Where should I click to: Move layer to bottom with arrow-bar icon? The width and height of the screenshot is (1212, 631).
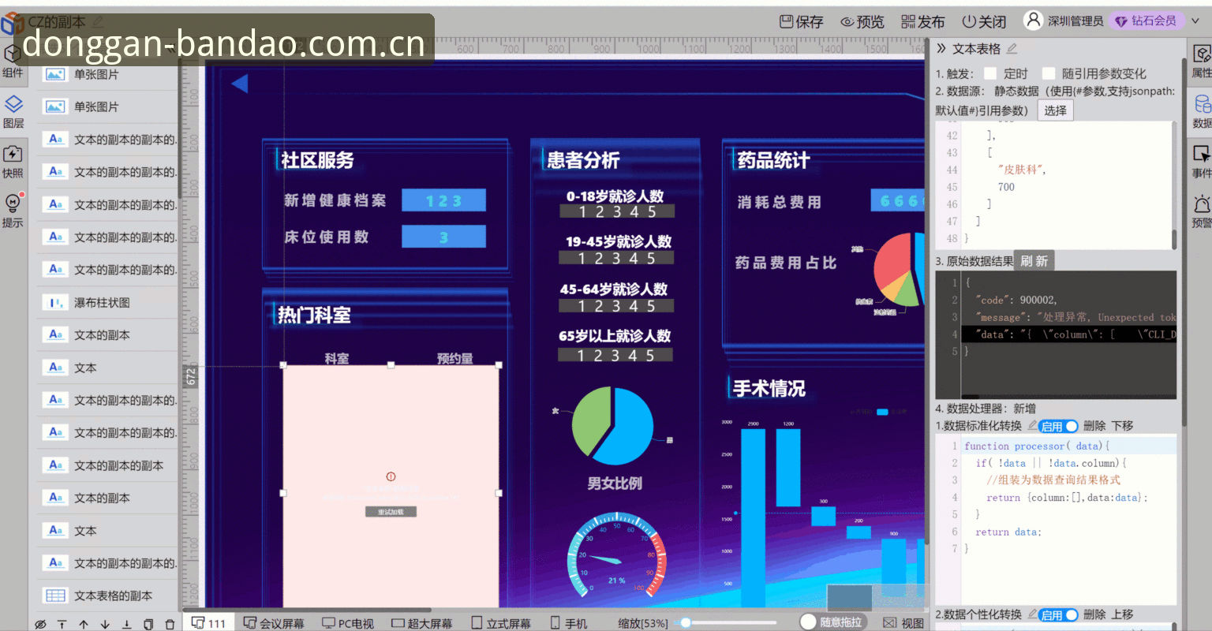pyautogui.click(x=126, y=624)
